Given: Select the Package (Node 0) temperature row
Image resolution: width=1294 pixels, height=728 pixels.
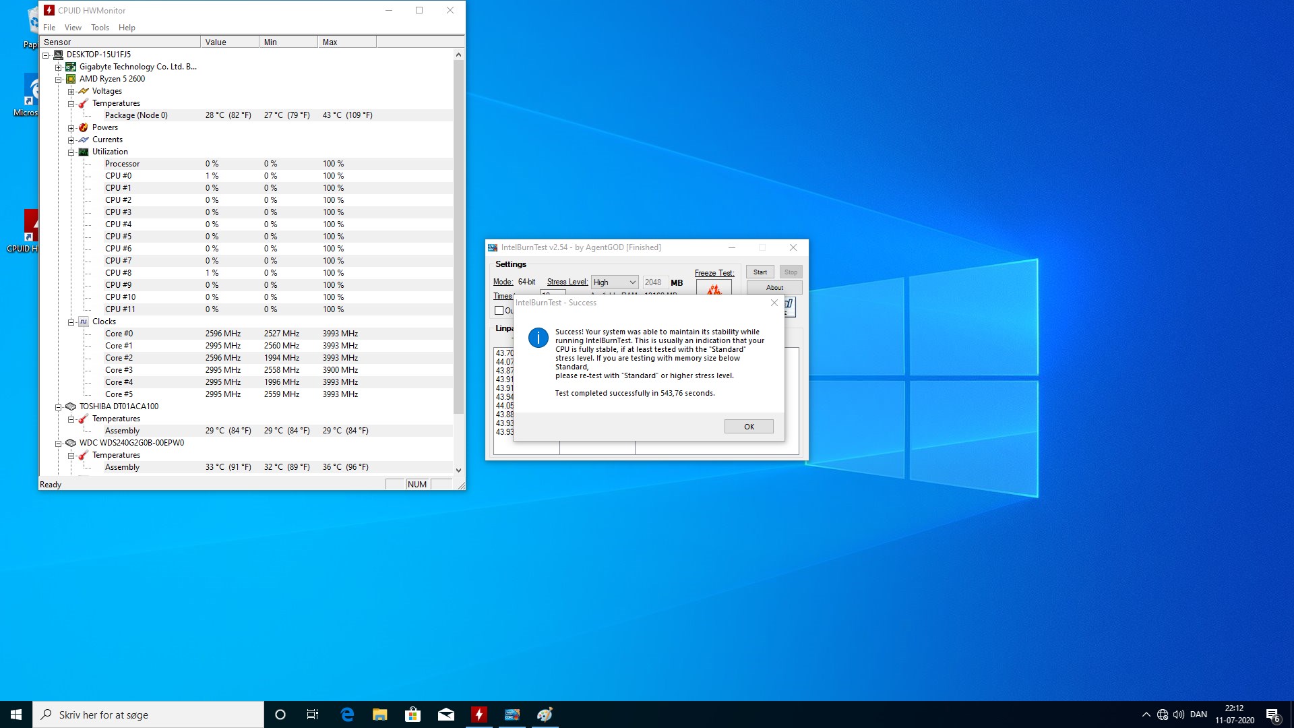Looking at the screenshot, I should click(x=246, y=115).
